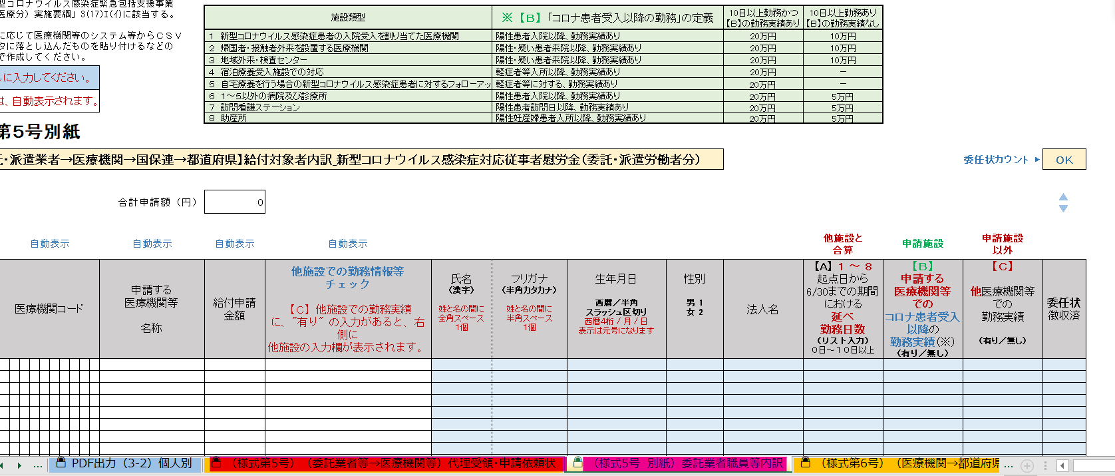The width and height of the screenshot is (1115, 476).
Task: Select the yellow 給付対象者内訳 title banner
Action: 361,160
